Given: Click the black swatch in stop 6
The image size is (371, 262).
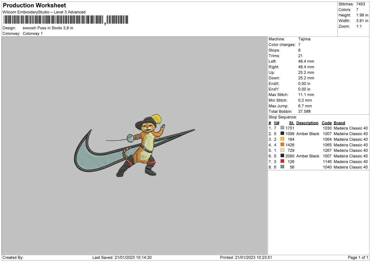Looking at the screenshot, I should point(282,156).
